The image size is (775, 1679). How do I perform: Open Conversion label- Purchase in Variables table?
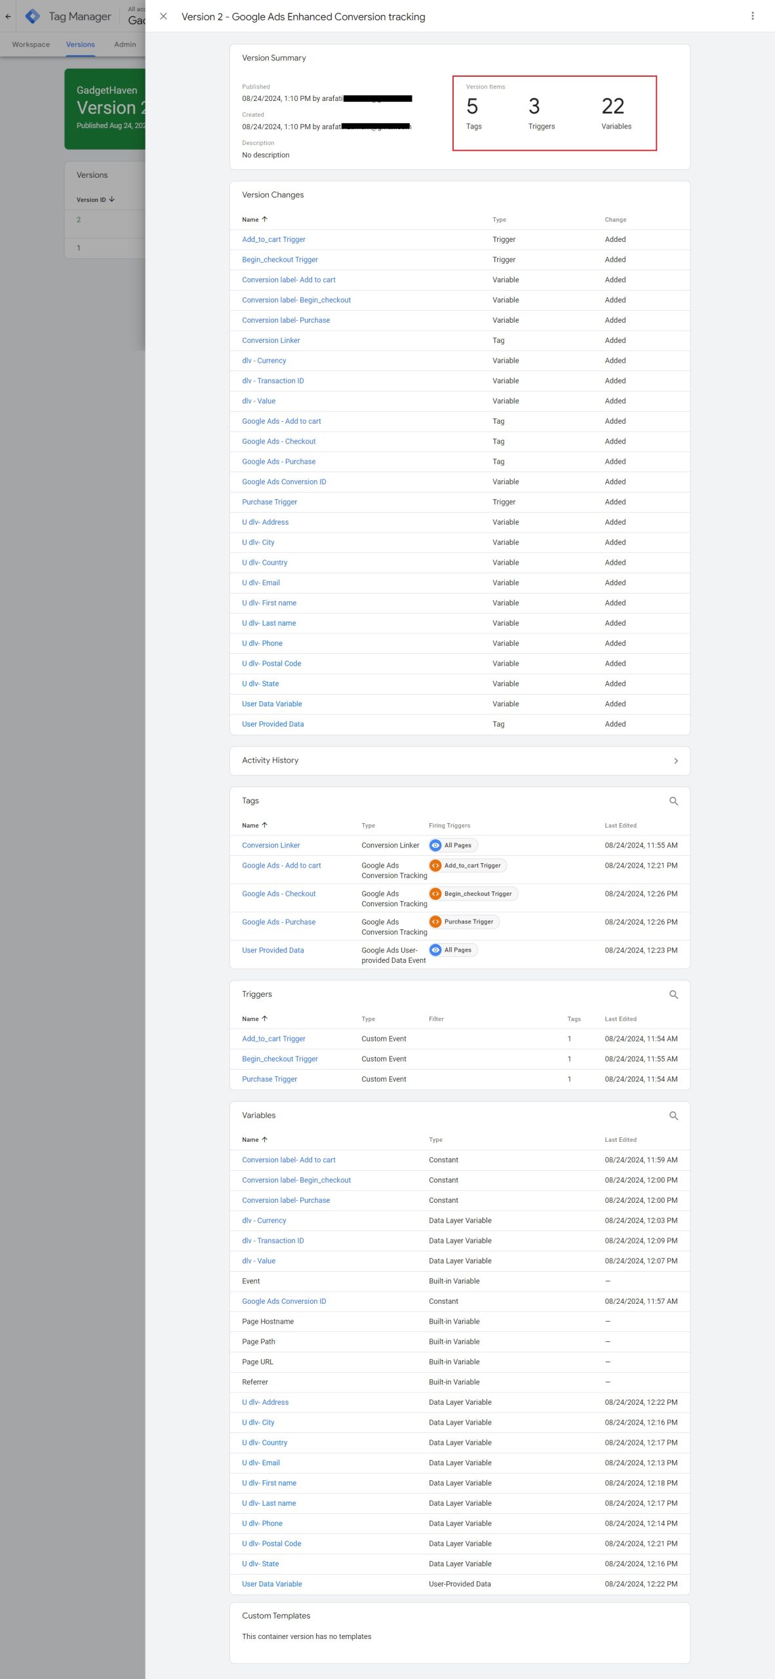point(286,1201)
